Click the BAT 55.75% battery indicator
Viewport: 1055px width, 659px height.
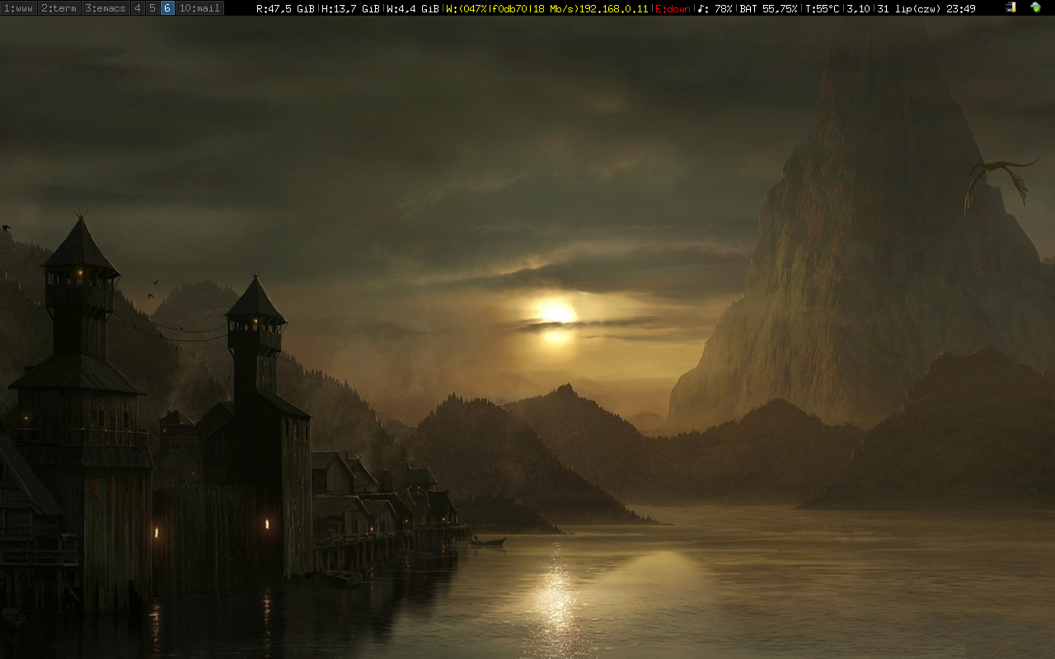click(768, 8)
